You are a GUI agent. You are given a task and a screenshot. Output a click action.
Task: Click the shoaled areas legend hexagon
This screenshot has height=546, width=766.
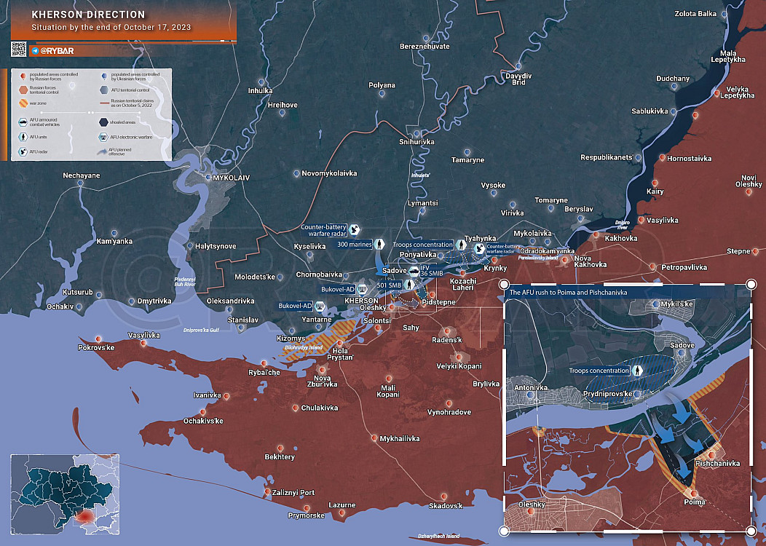(103, 122)
